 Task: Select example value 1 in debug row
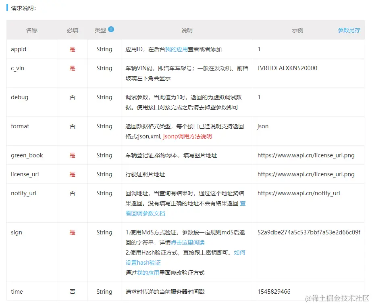(x=259, y=97)
